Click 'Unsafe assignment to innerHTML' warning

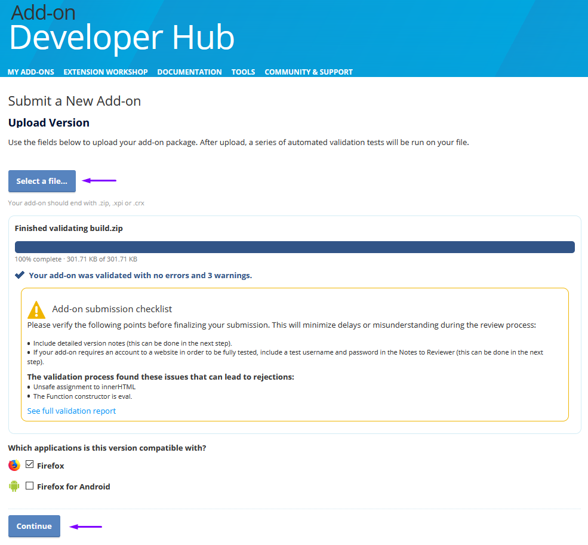click(x=84, y=387)
